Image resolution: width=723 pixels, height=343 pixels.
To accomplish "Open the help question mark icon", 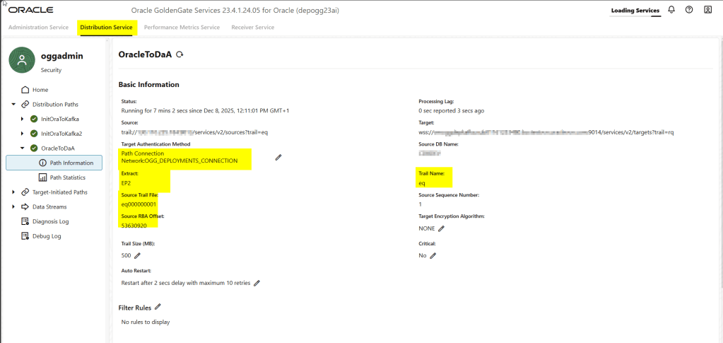I will 689,10.
